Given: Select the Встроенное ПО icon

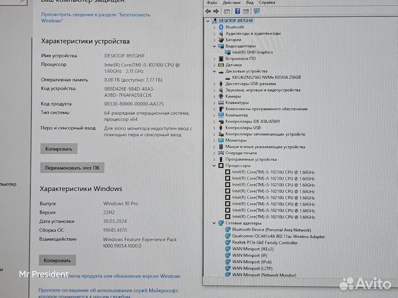Looking at the screenshot, I should tap(221, 59).
